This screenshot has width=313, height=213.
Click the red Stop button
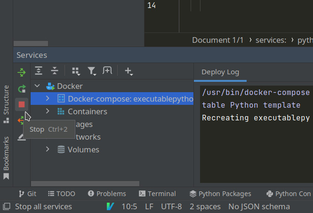coord(22,104)
